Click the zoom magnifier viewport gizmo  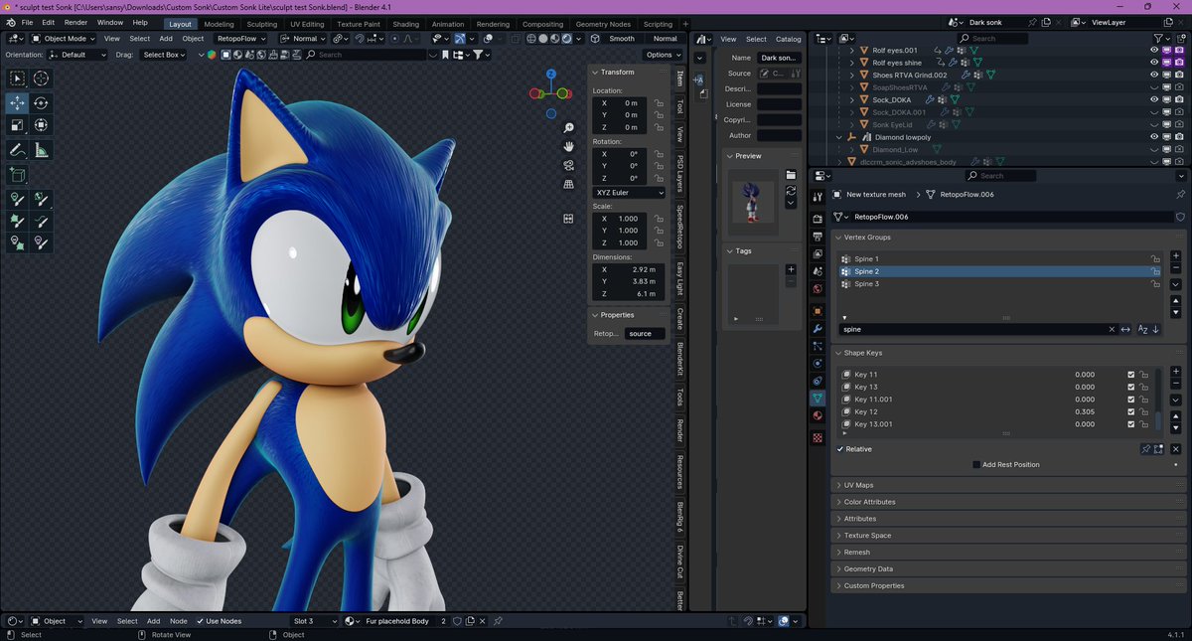[x=568, y=128]
